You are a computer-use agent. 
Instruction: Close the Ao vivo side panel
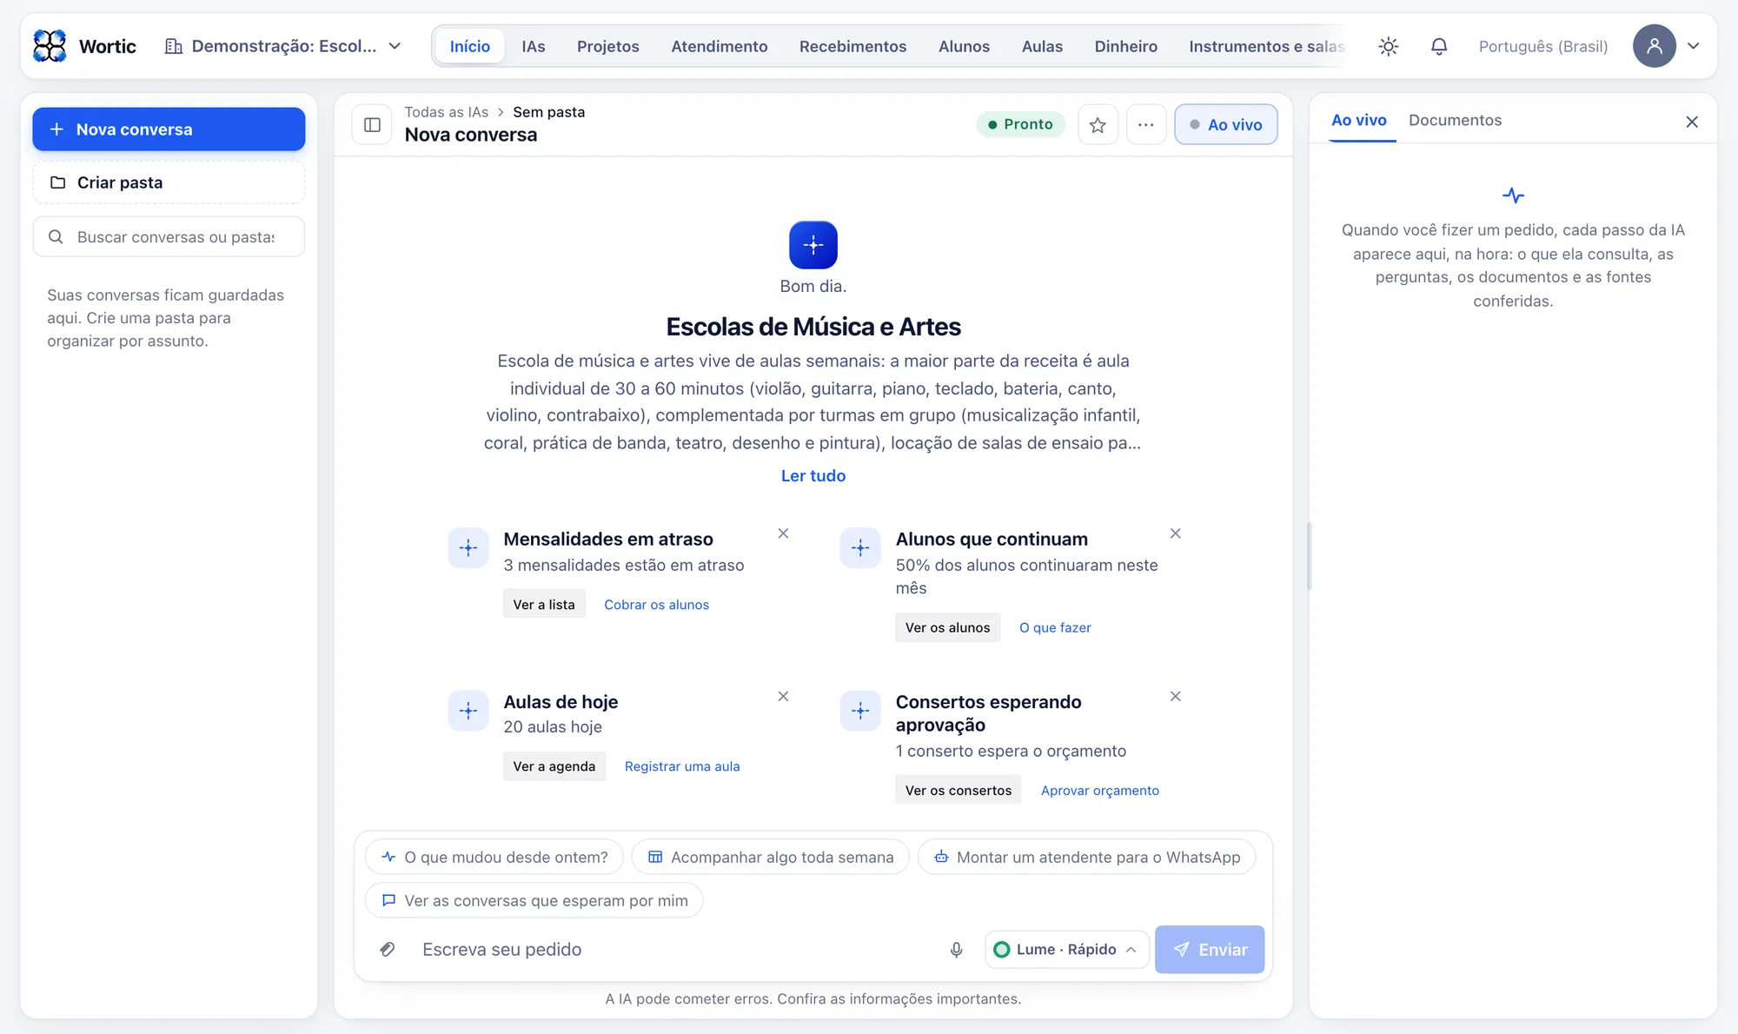[1691, 122]
